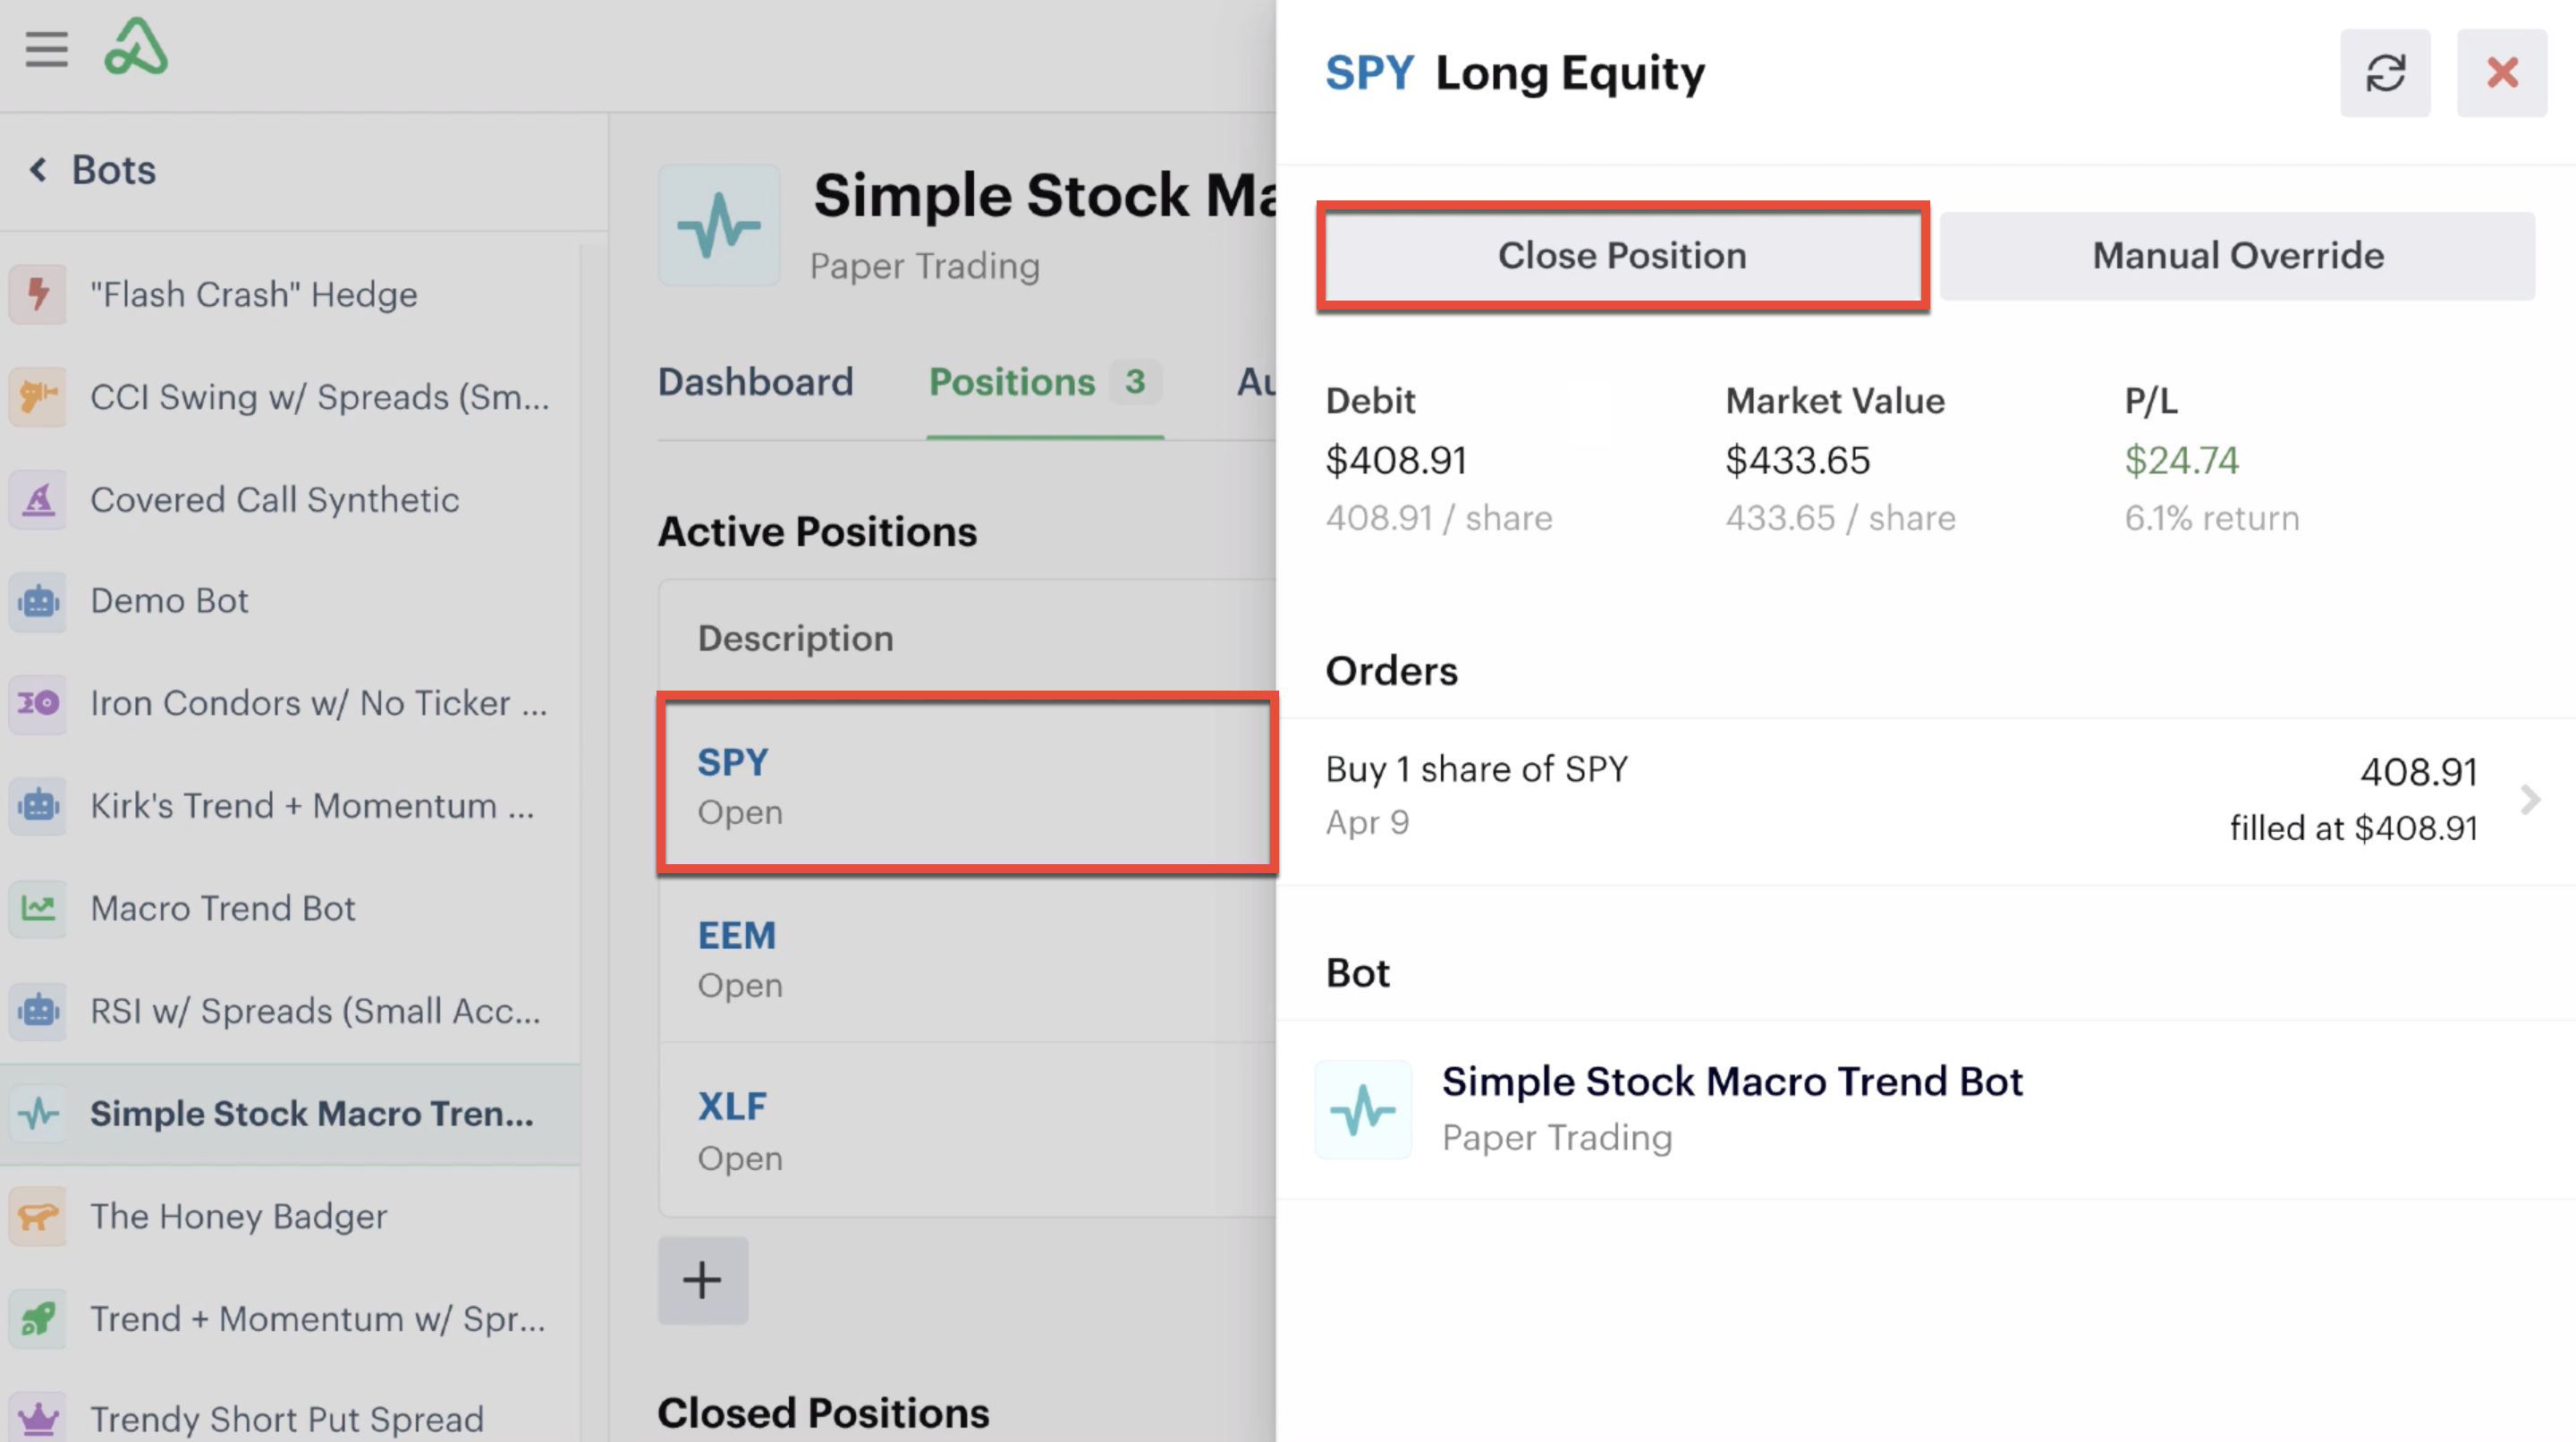The image size is (2576, 1442).
Task: Select the "Flash Crash" Hedge bot icon
Action: click(38, 294)
